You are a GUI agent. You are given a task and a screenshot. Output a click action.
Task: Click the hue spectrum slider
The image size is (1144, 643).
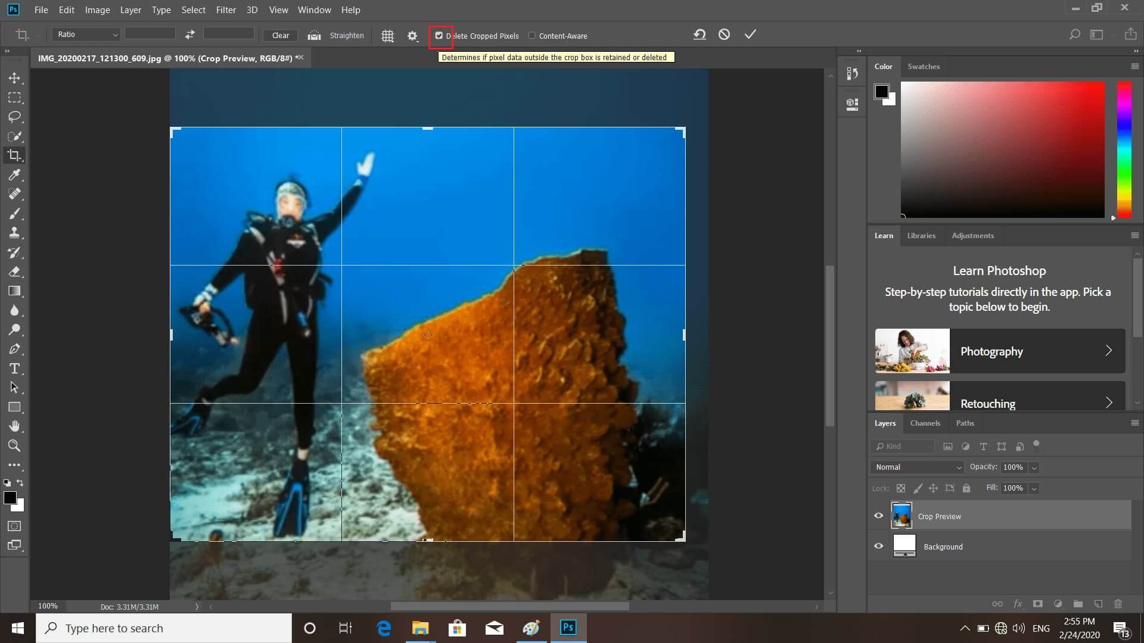1124,149
